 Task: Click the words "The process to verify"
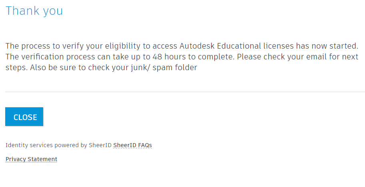point(37,45)
